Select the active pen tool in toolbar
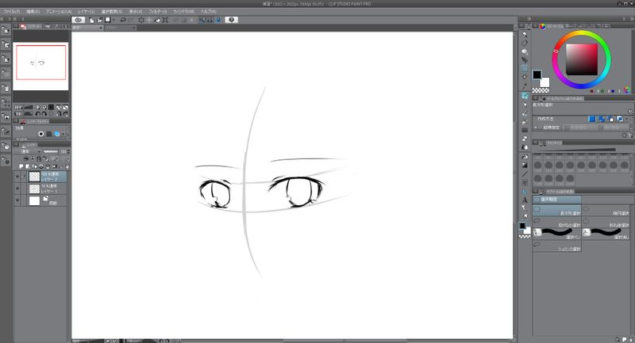 click(x=525, y=95)
